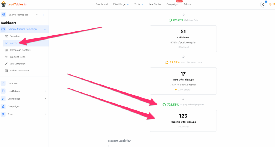Select Overview in campaign sidebar

point(15,36)
